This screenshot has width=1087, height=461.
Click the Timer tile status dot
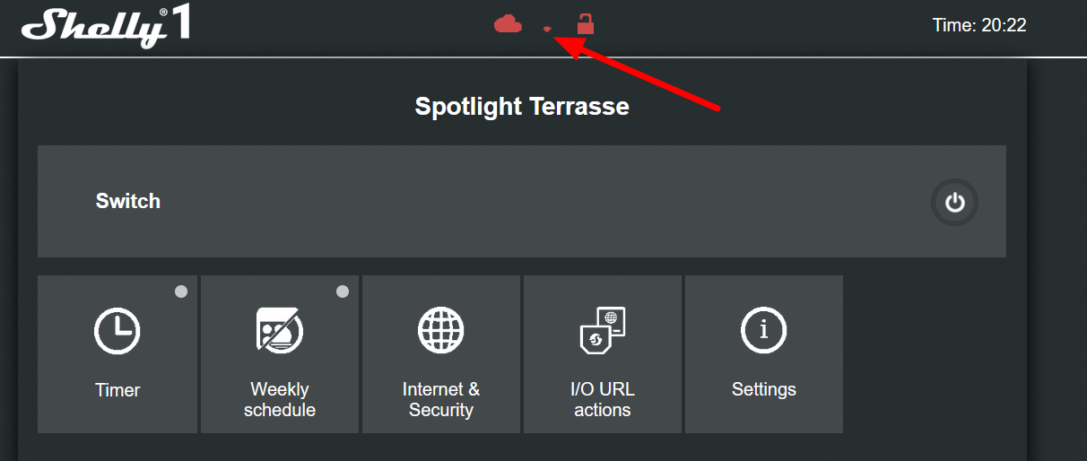point(181,291)
